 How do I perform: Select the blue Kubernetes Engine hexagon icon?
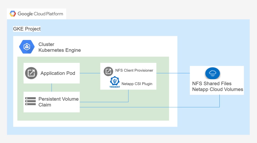(27, 47)
